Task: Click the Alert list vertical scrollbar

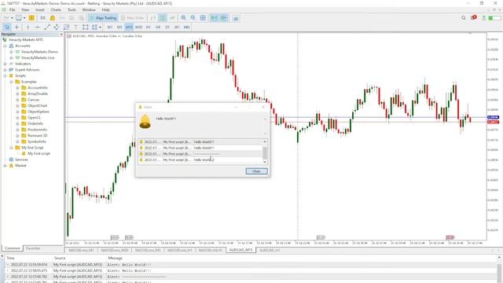Action: [x=265, y=152]
